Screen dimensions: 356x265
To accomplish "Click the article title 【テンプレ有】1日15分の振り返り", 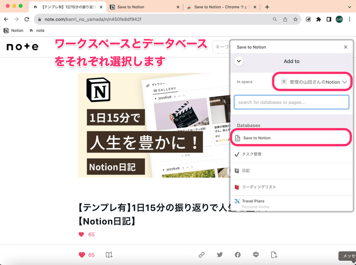I will tap(154, 214).
